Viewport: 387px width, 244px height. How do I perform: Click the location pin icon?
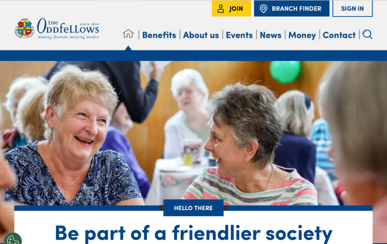pyautogui.click(x=263, y=9)
